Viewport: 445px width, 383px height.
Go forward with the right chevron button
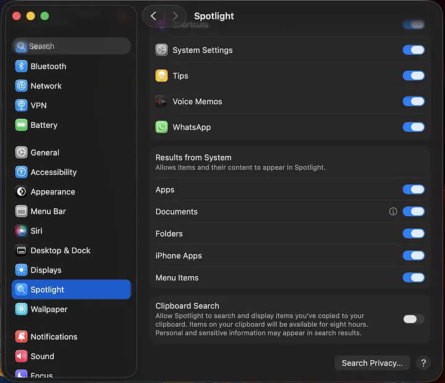pyautogui.click(x=175, y=16)
